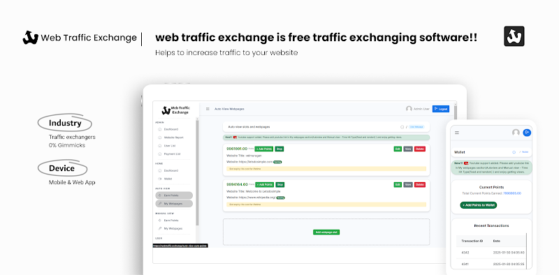
Task: Click the User List sidebar icon
Action: pyautogui.click(x=159, y=146)
